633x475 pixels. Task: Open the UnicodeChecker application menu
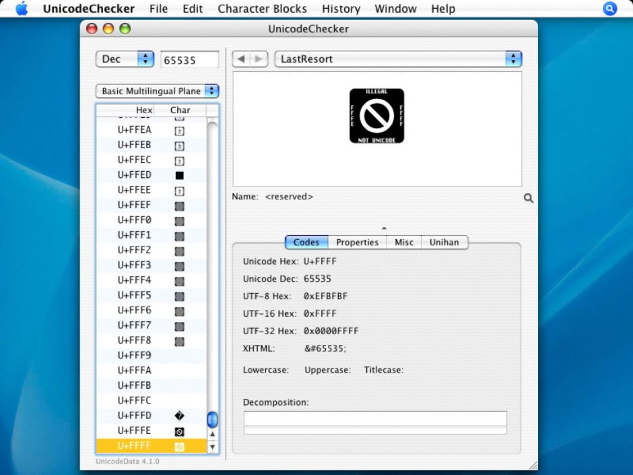pyautogui.click(x=88, y=9)
